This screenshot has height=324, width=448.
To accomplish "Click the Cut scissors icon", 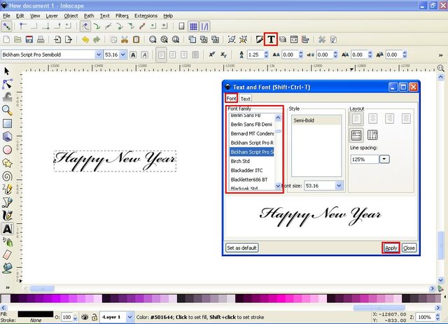I will pyautogui.click(x=125, y=39).
